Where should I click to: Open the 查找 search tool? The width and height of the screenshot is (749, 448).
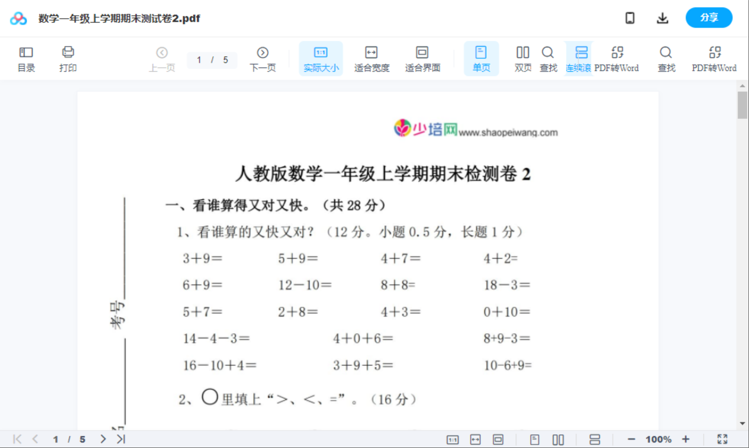(x=548, y=58)
